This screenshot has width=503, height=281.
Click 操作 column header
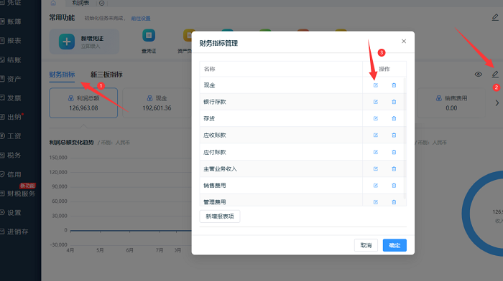point(384,69)
